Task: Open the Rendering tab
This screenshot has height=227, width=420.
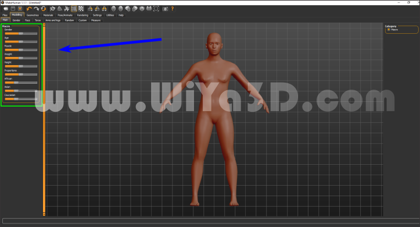Action: click(x=82, y=15)
